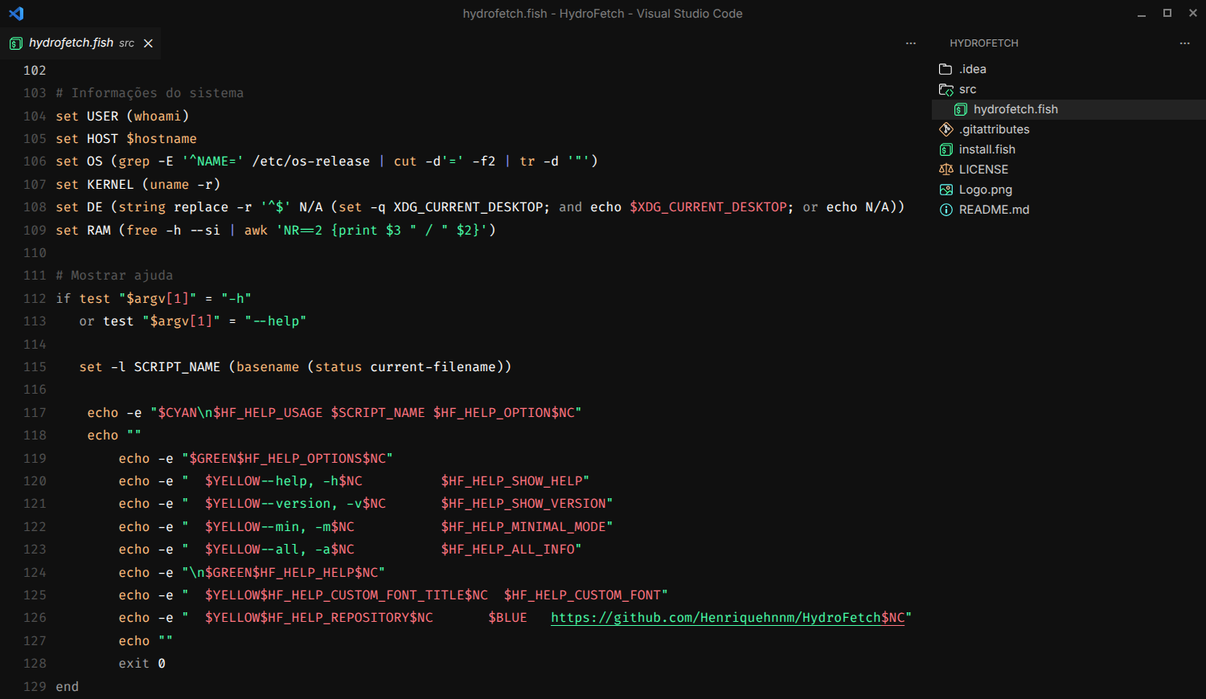
Task: Place cursor on 'set USER (whoami)' line
Action: 122,117
